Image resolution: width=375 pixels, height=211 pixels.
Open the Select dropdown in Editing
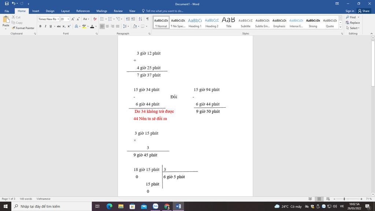click(353, 28)
